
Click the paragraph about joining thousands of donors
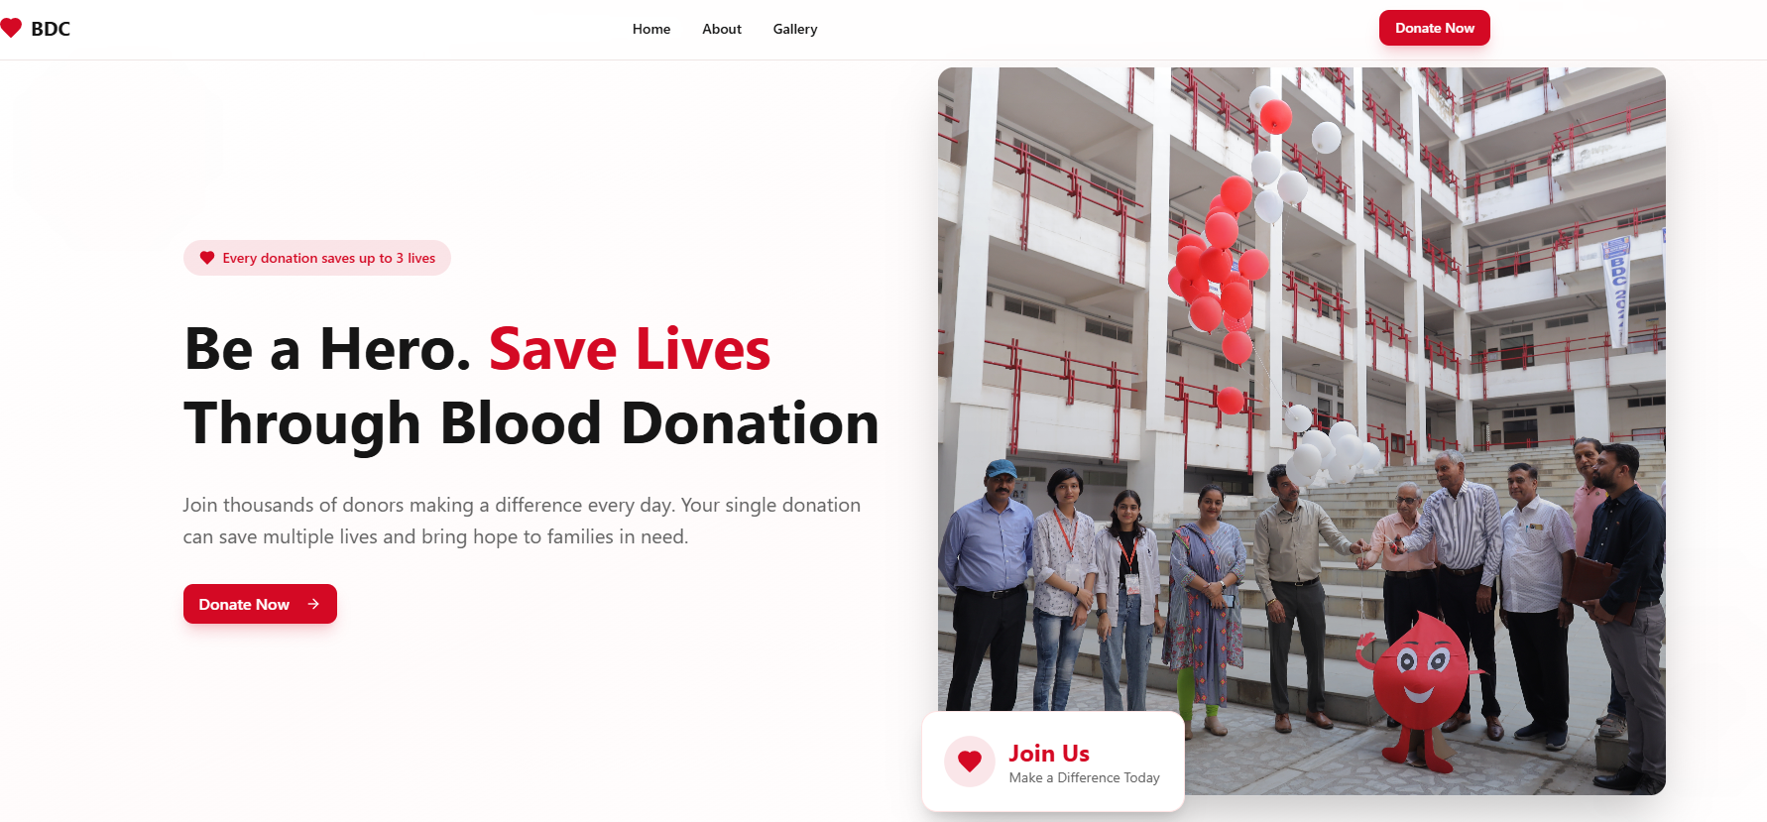(x=522, y=521)
